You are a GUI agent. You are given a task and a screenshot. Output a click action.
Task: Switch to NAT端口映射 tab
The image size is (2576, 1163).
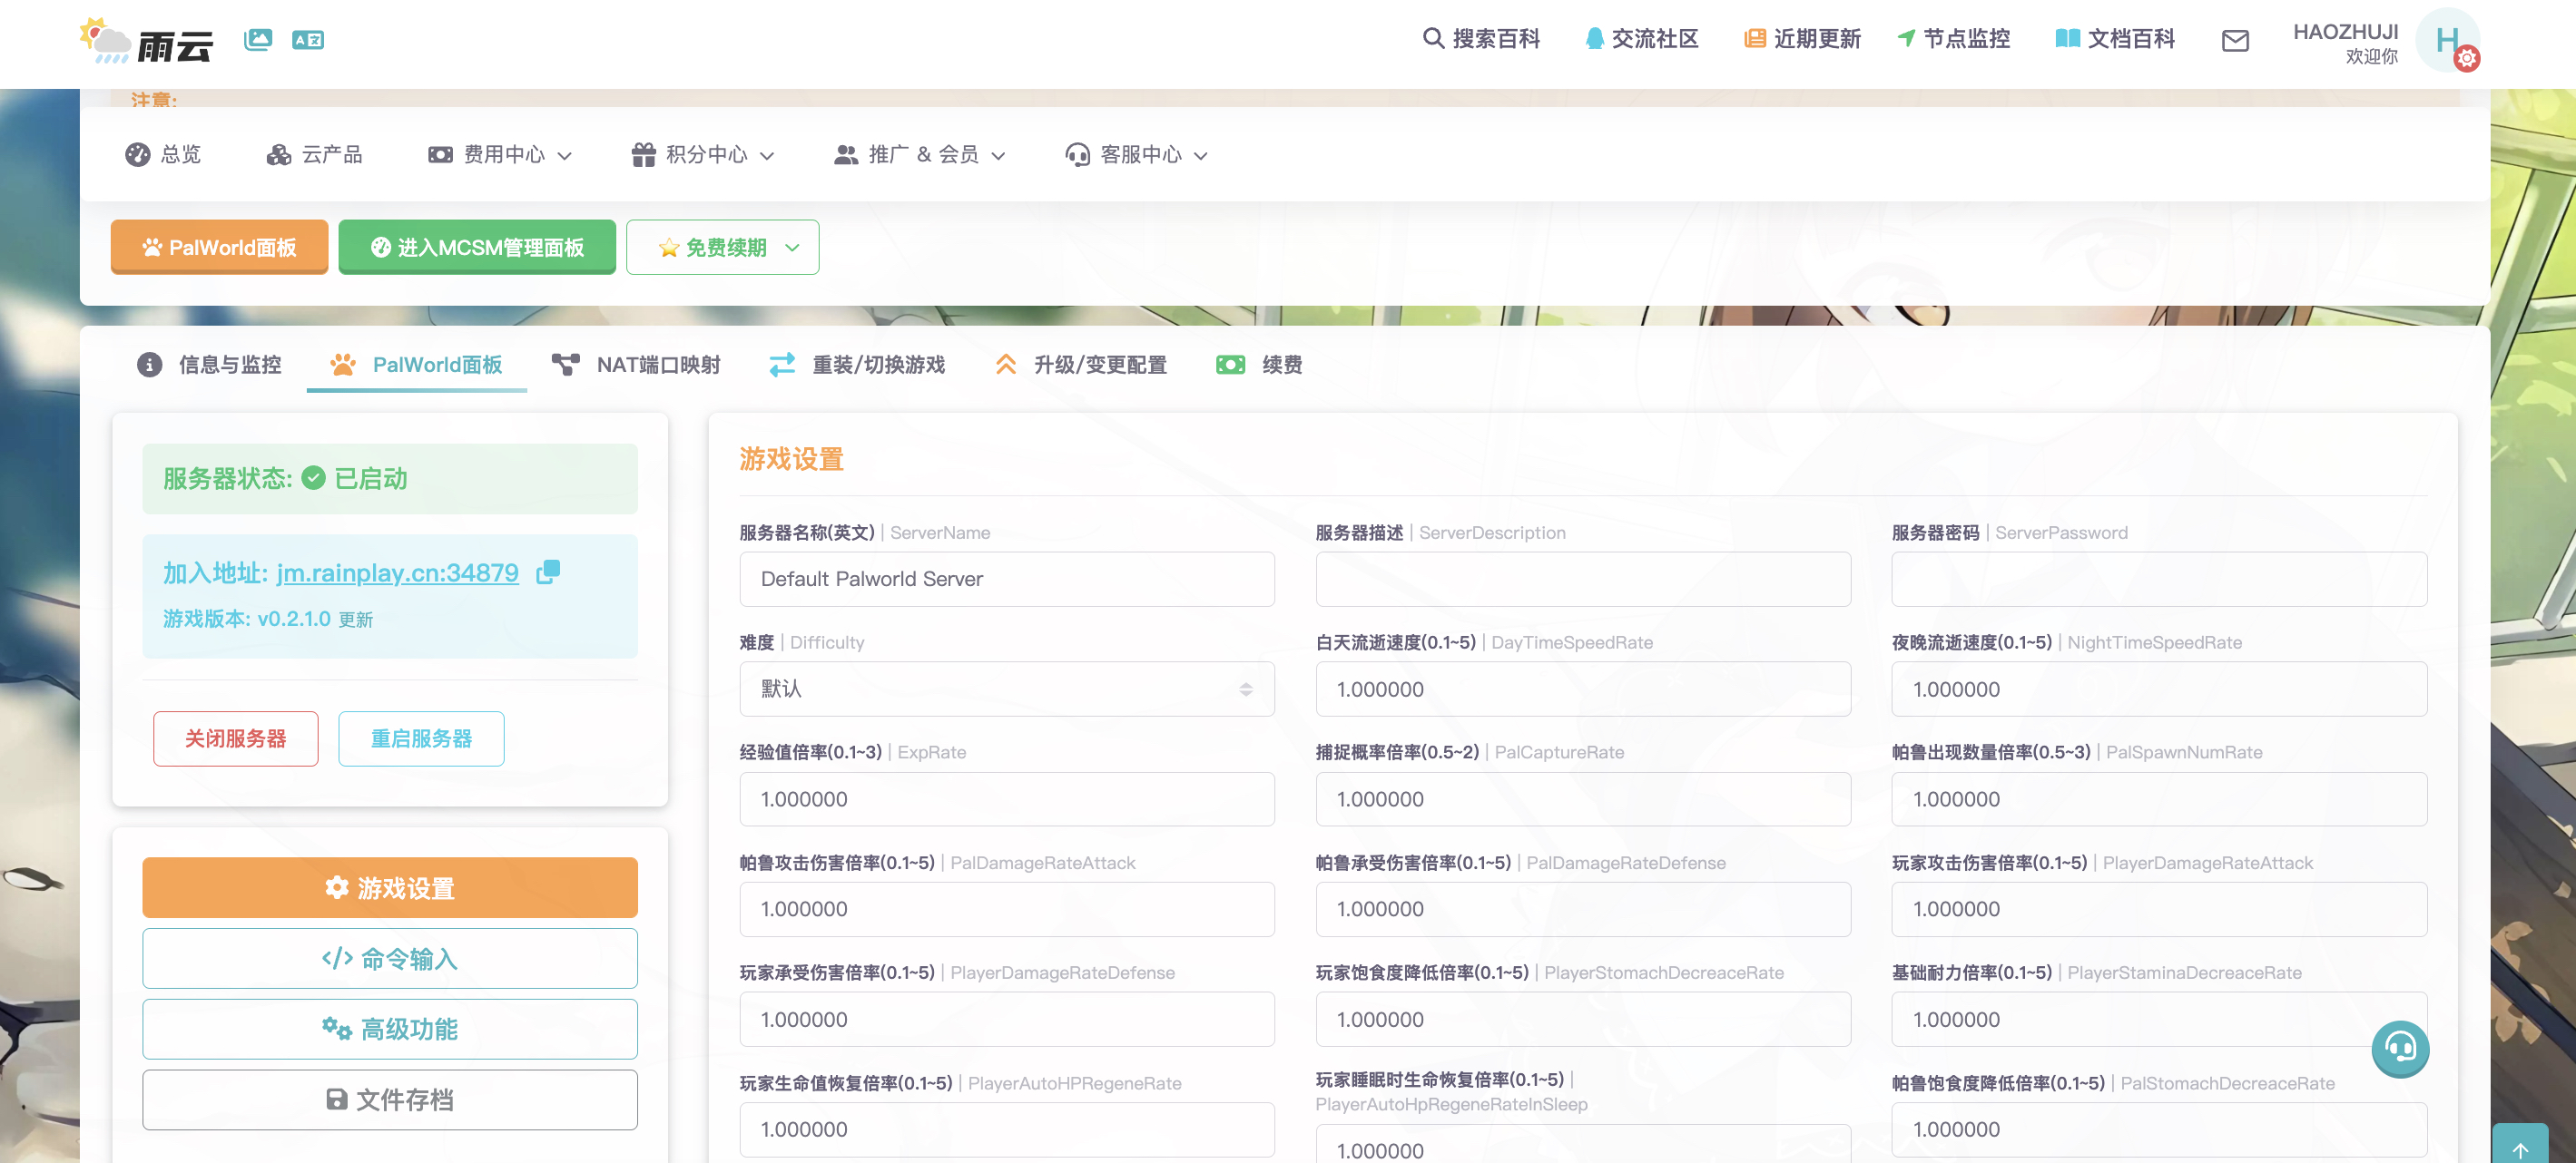click(x=636, y=365)
